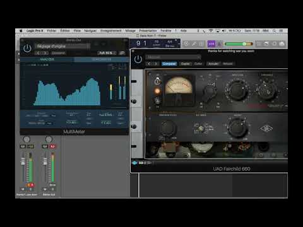Click the LCD bar position display
This screenshot has height=227, width=303.
tap(141, 44)
